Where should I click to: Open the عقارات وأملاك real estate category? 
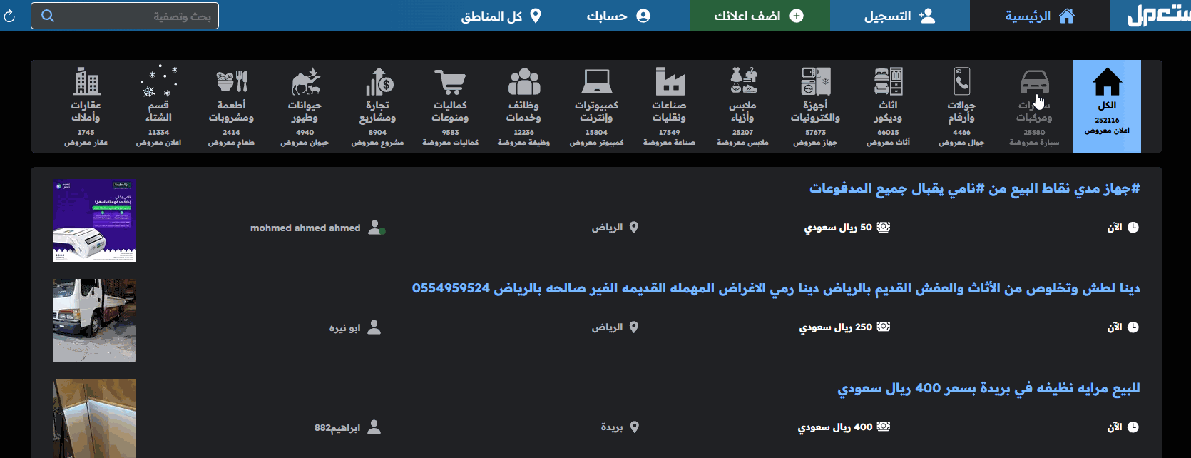(86, 106)
